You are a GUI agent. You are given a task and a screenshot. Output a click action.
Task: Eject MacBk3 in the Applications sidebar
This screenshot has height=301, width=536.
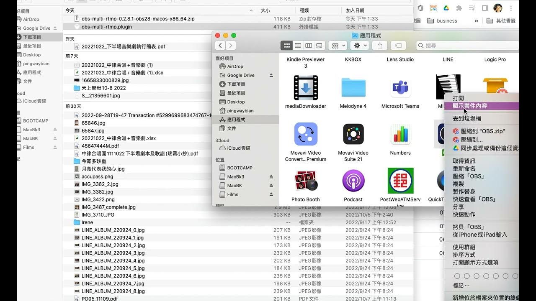coord(271,177)
